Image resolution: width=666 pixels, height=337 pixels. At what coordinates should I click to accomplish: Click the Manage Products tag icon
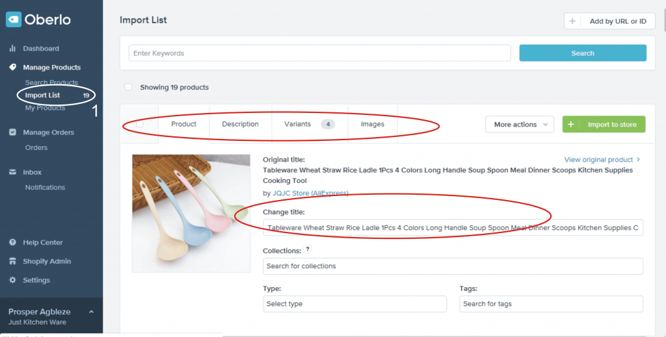click(12, 67)
